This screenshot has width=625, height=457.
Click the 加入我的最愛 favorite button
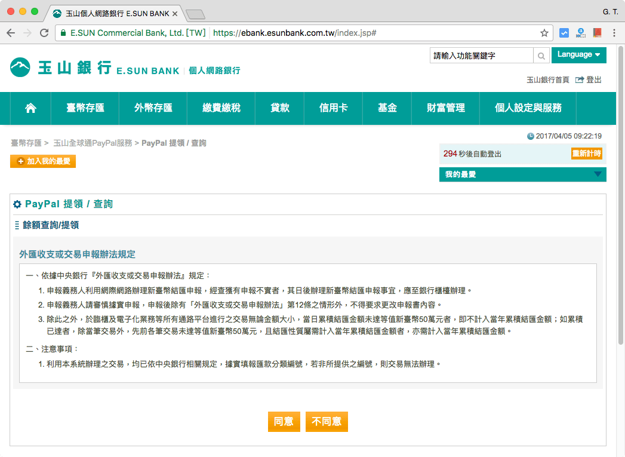point(42,161)
